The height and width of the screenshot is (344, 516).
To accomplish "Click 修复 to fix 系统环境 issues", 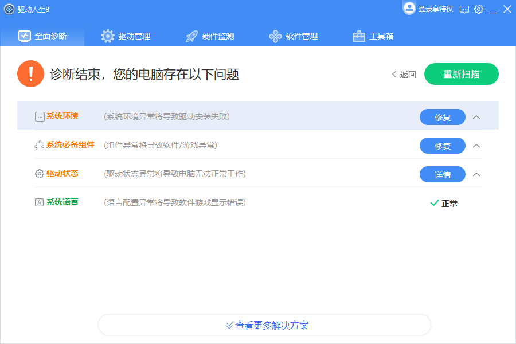I will (443, 116).
